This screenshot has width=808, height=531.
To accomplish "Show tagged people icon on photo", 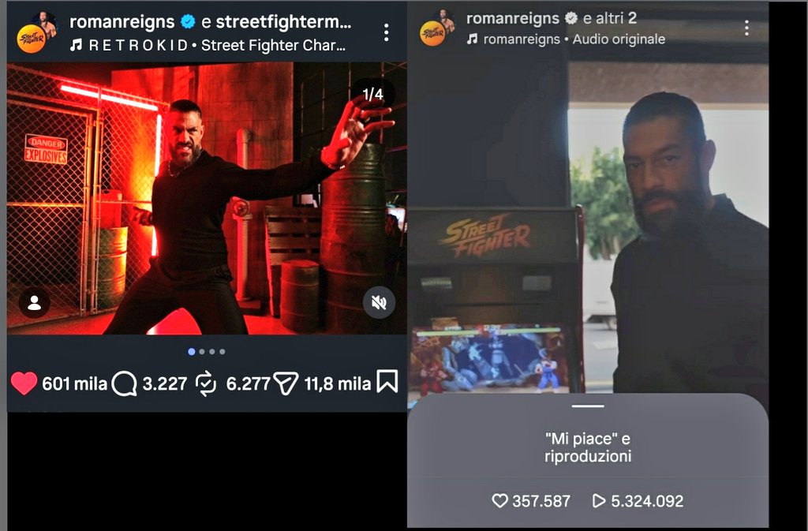I will click(35, 303).
